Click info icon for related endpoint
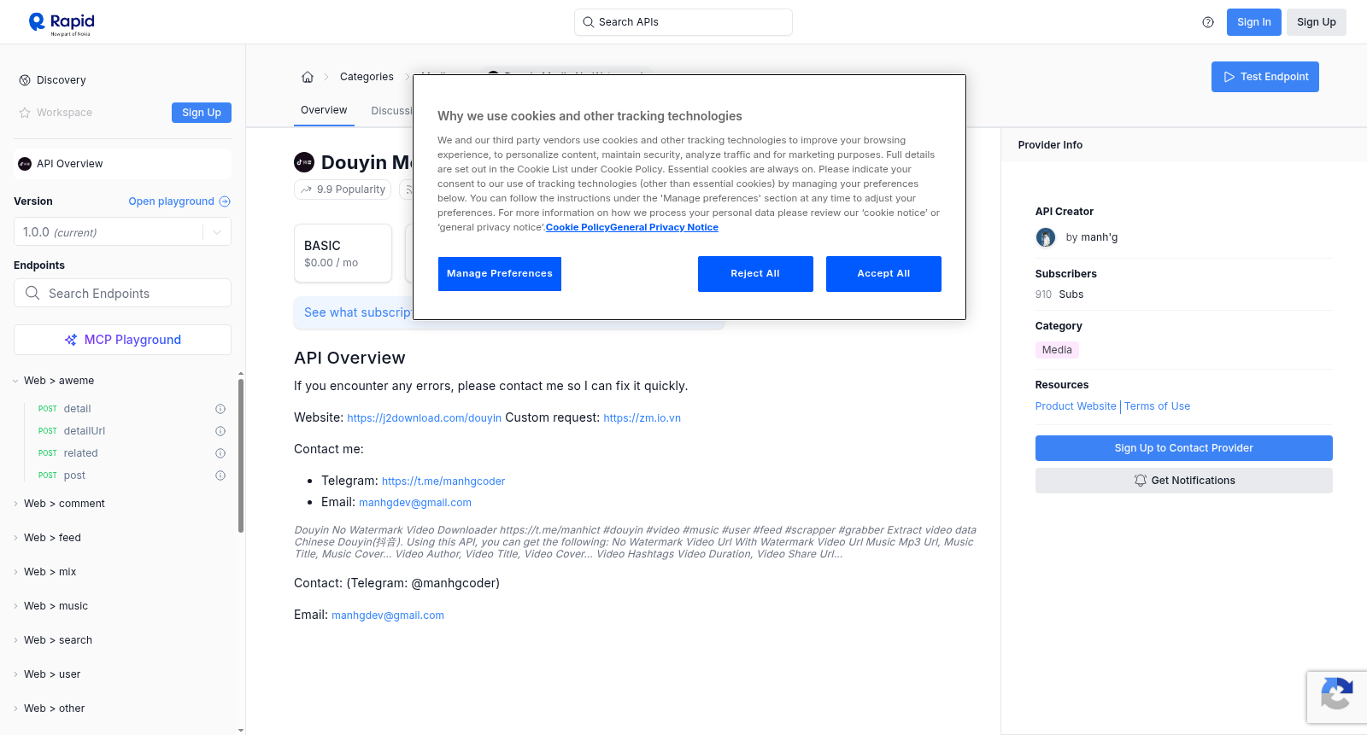Image resolution: width=1367 pixels, height=735 pixels. click(220, 453)
